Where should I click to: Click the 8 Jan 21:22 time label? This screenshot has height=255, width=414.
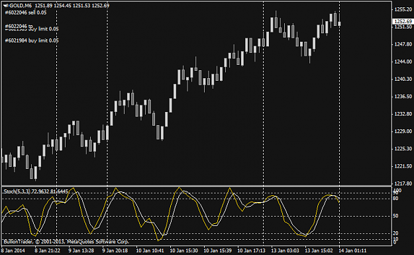click(x=48, y=250)
